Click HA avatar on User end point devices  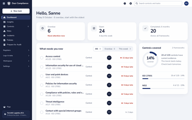[x=109, y=76]
